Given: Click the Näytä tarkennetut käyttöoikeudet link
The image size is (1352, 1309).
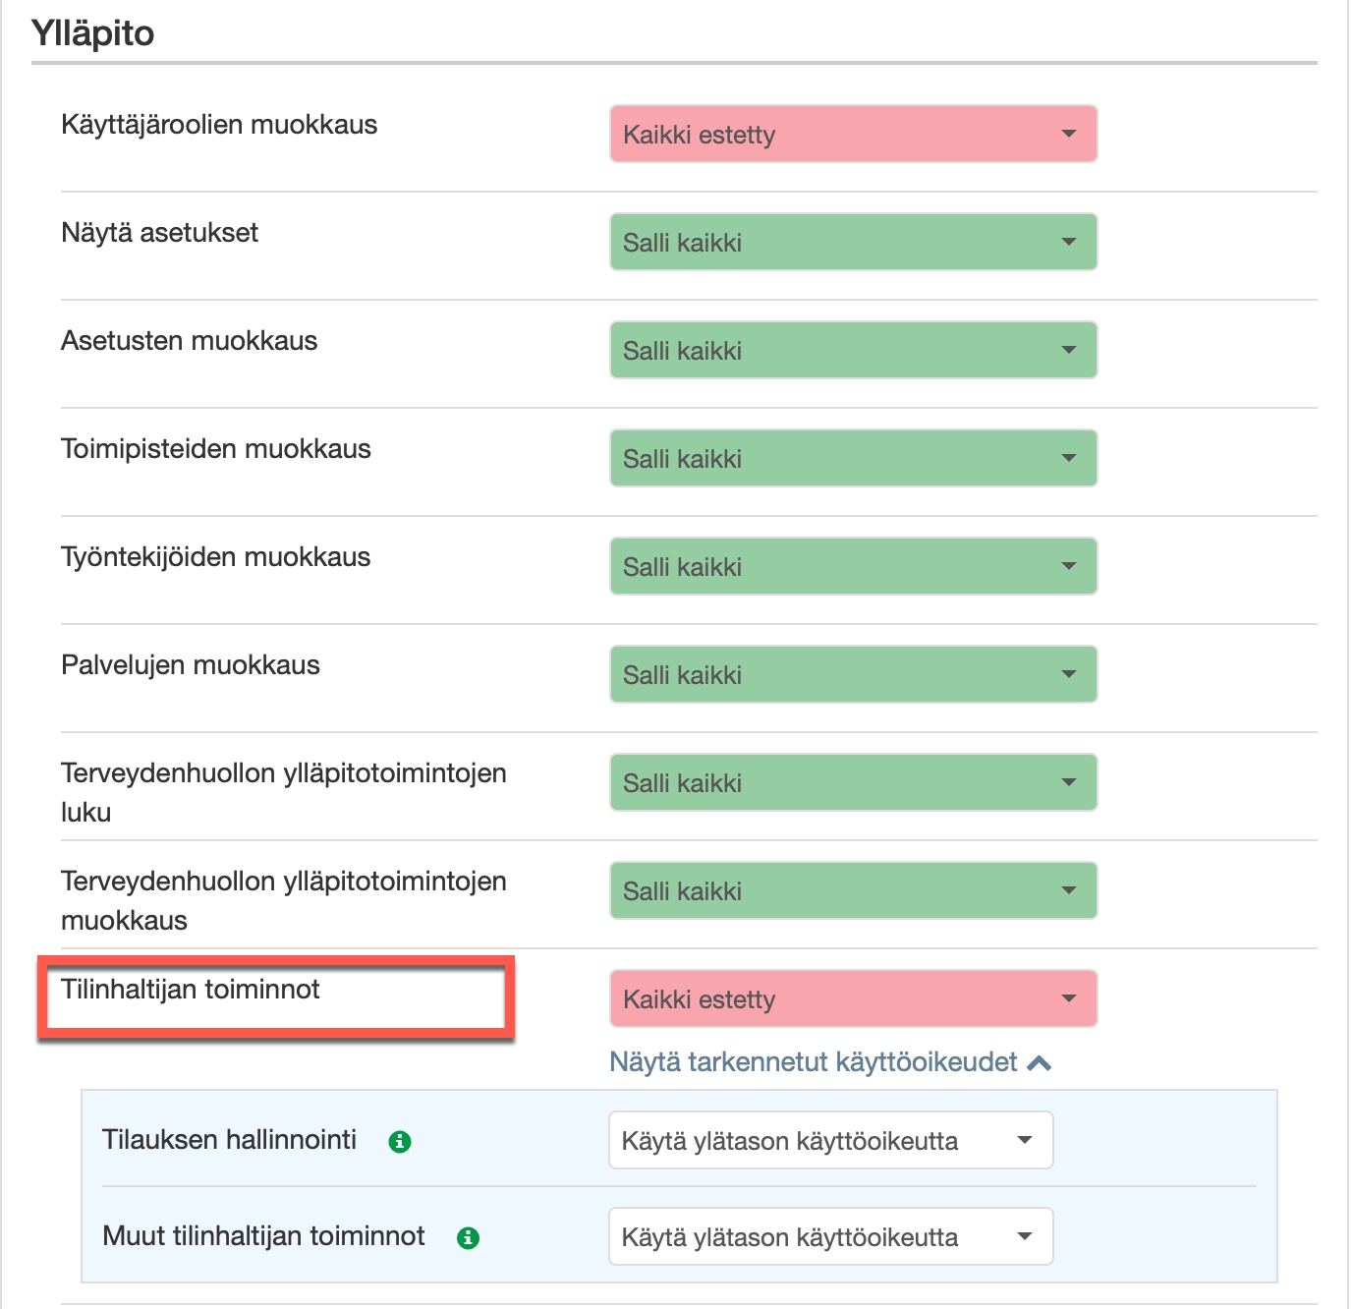Looking at the screenshot, I should pos(814,1062).
